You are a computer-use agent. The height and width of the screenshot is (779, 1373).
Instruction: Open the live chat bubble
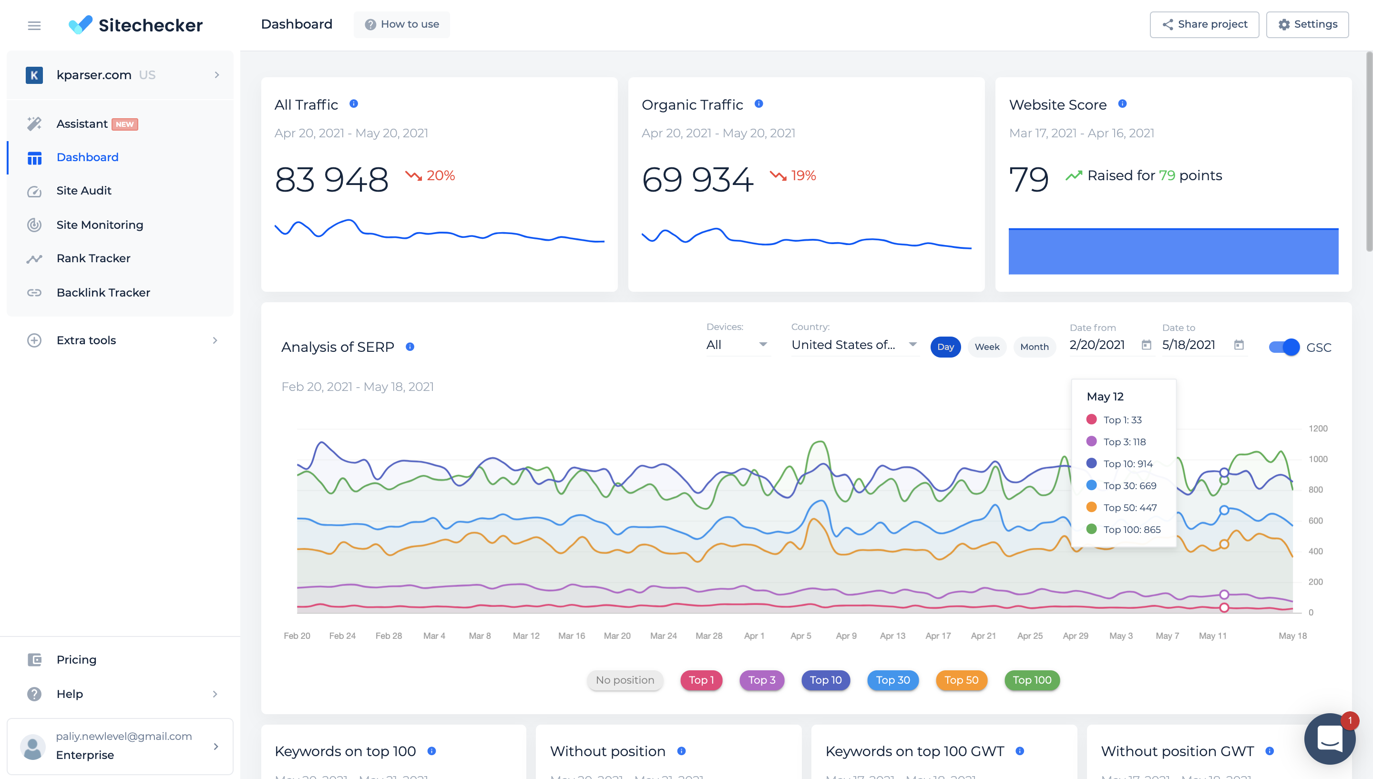tap(1330, 739)
